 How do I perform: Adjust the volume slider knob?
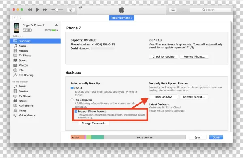57,10
